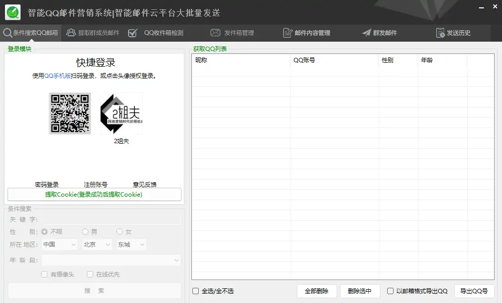Click the 搜索 search button
This screenshot has height=303, width=502.
tap(94, 291)
